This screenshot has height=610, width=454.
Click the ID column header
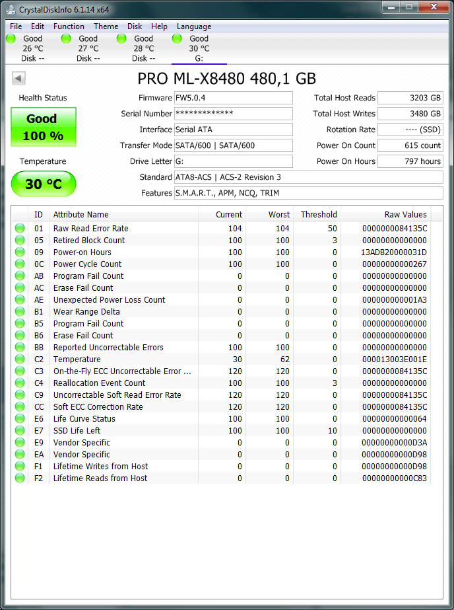[38, 214]
